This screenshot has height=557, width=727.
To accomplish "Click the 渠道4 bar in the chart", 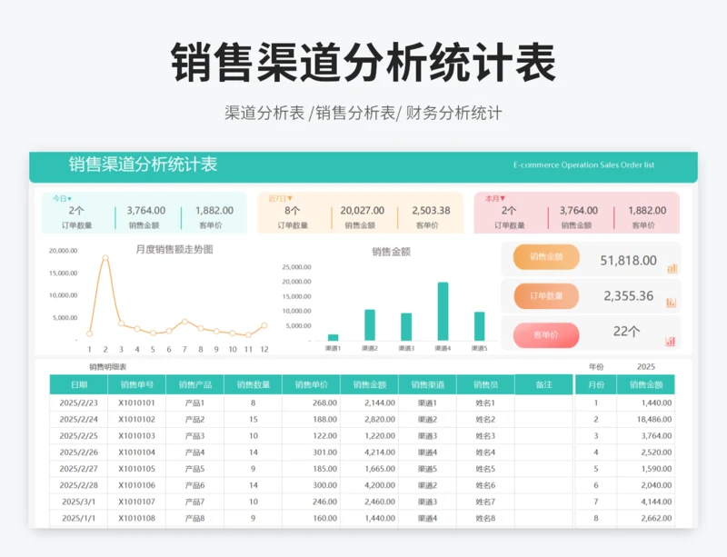I will tap(443, 311).
